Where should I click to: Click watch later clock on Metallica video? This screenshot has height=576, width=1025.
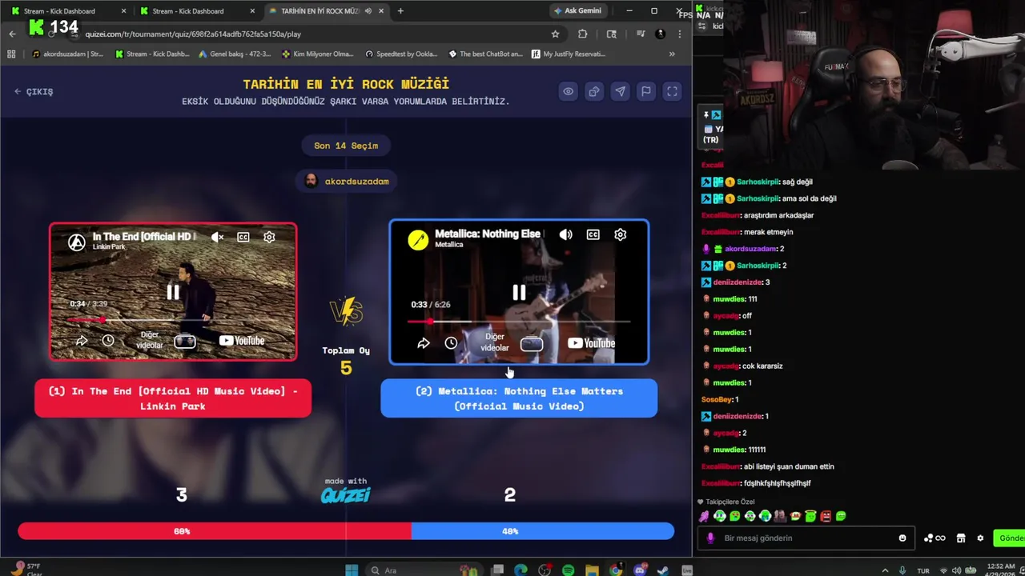point(451,343)
